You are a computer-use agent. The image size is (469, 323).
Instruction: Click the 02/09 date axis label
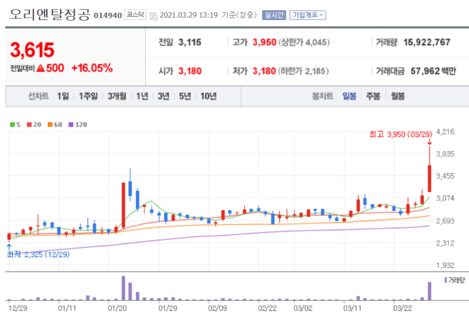tap(217, 308)
